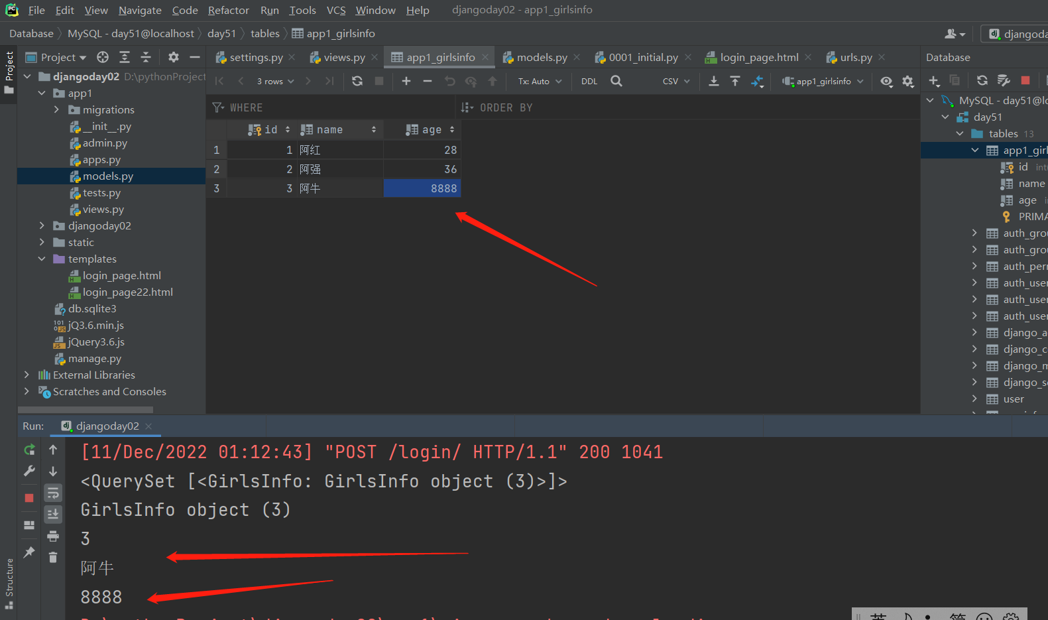Import data with the upload arrow icon

735,81
